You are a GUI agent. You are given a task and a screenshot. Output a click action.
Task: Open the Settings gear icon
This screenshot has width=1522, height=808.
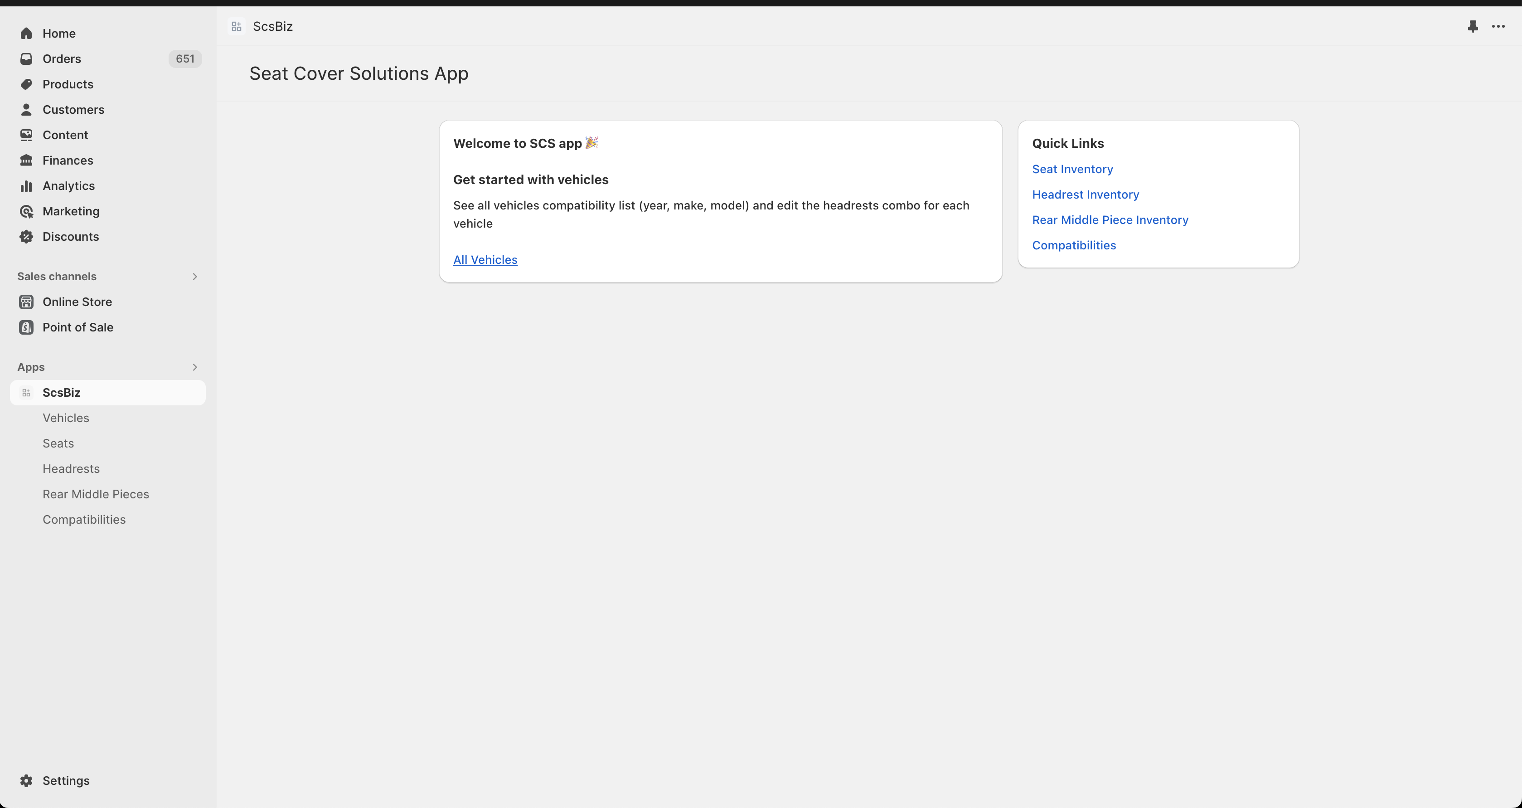(26, 781)
